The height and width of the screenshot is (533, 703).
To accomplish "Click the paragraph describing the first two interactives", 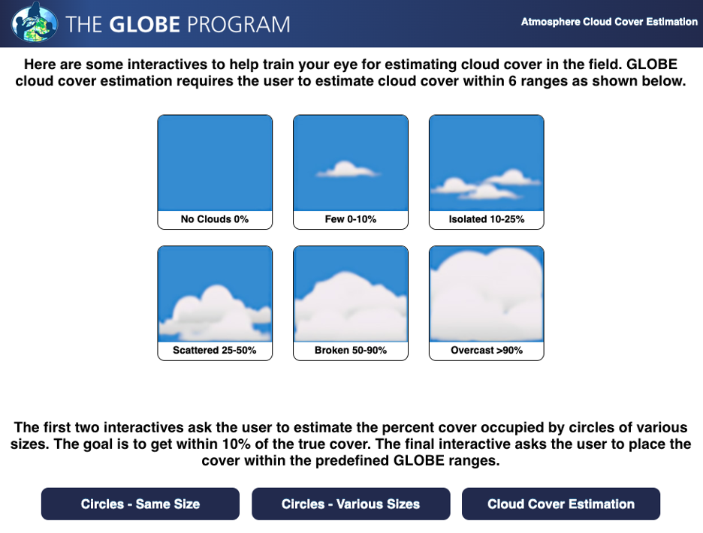I will pyautogui.click(x=351, y=444).
